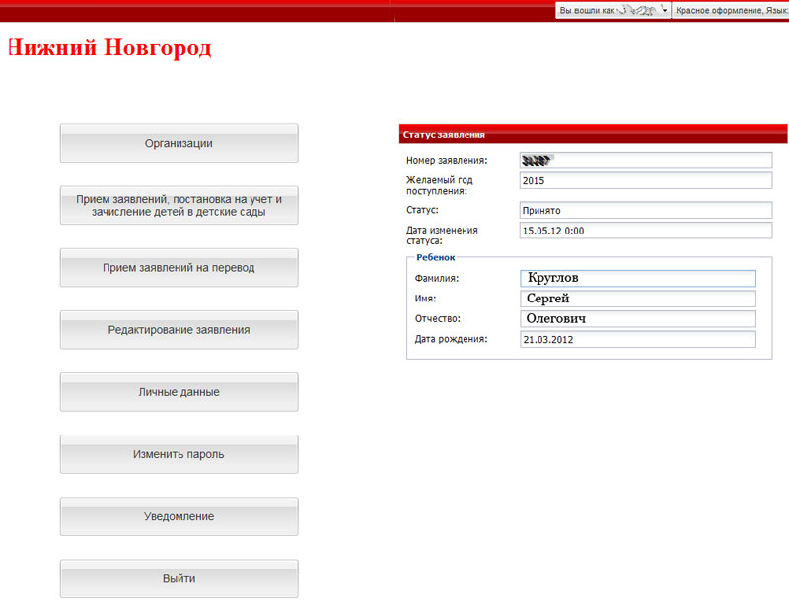Open Прием заявлений, постановка на учет button
The image size is (789, 602).
click(x=179, y=206)
